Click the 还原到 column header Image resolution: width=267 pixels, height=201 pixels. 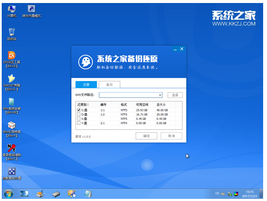pyautogui.click(x=87, y=105)
